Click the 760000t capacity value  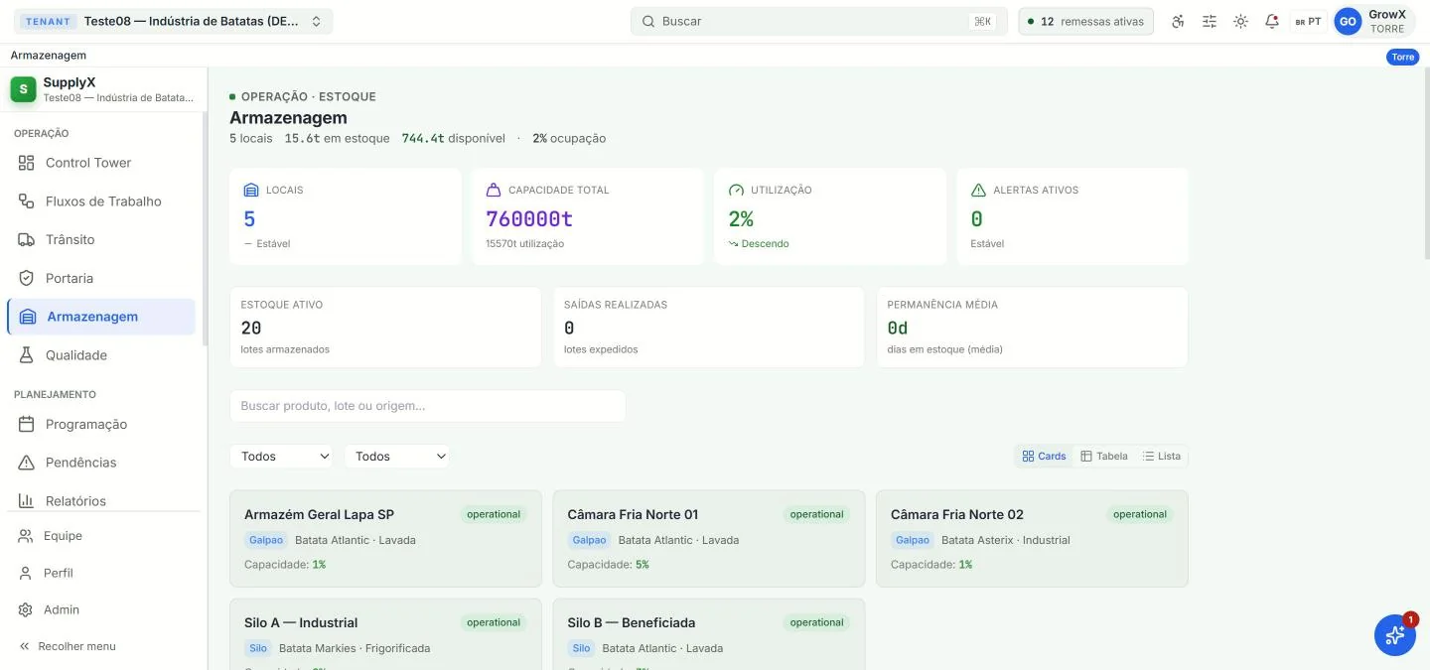(529, 218)
